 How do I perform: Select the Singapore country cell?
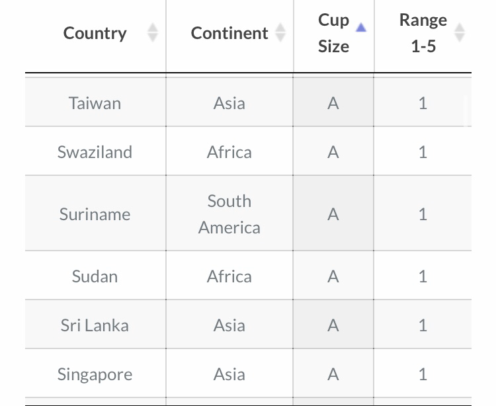pyautogui.click(x=95, y=374)
